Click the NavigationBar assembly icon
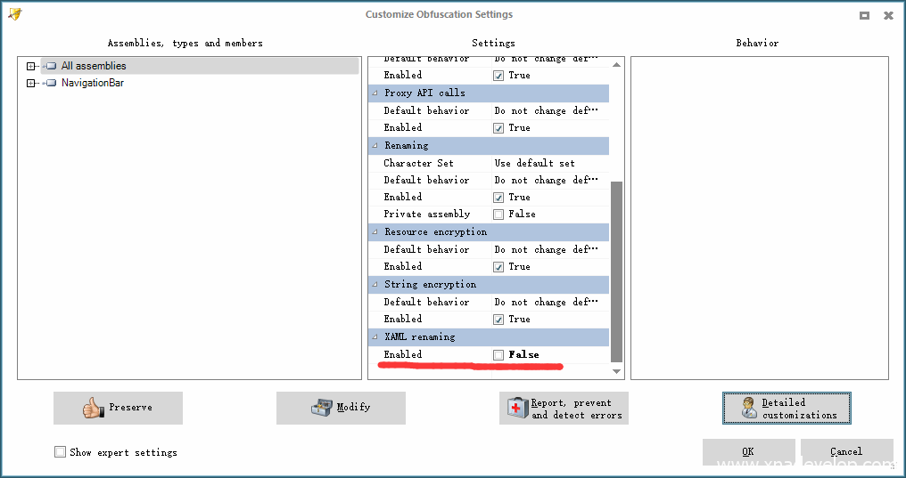906x478 pixels. [51, 84]
